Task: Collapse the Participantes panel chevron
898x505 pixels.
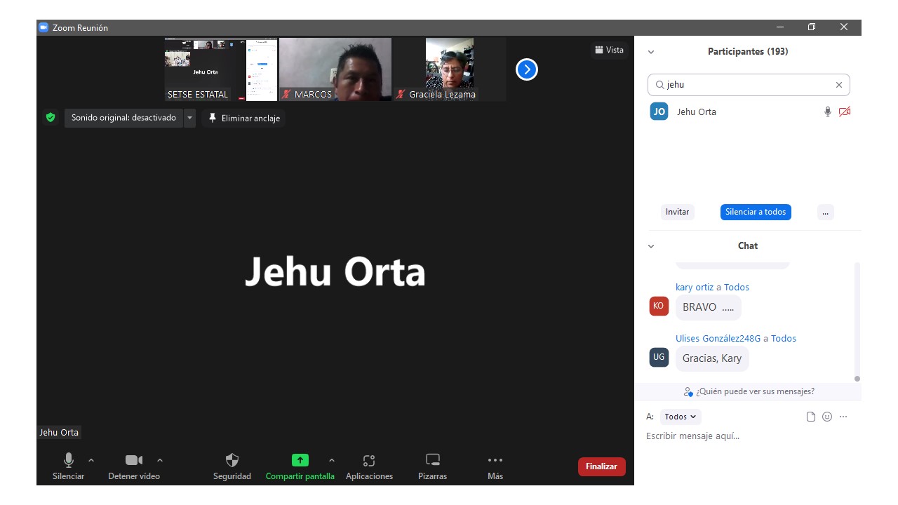Action: click(x=651, y=52)
